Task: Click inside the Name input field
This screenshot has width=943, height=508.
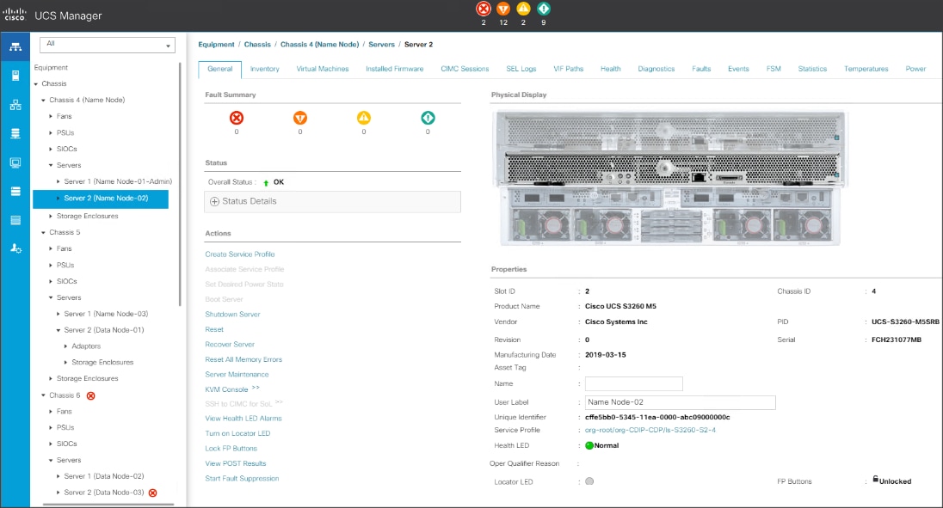Action: tap(634, 383)
